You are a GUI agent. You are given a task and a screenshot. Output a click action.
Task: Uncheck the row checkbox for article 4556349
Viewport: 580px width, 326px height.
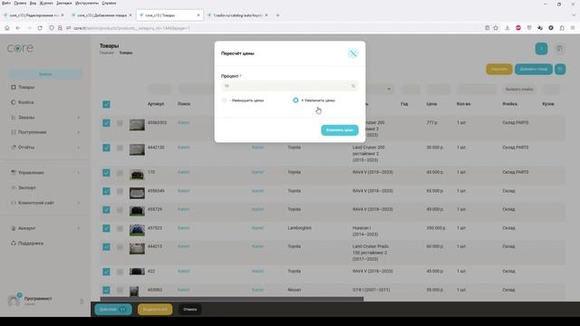pyautogui.click(x=106, y=191)
